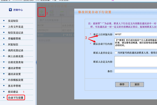Select the BLYW row in the table
This screenshot has width=157, height=105.
56,25
